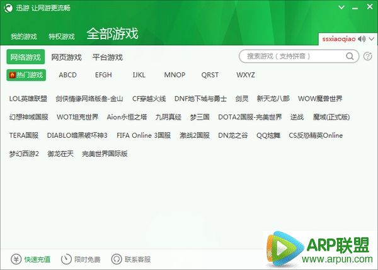Open the 限时免费 link
Screen dimensions: 378x270
pyautogui.click(x=88, y=259)
